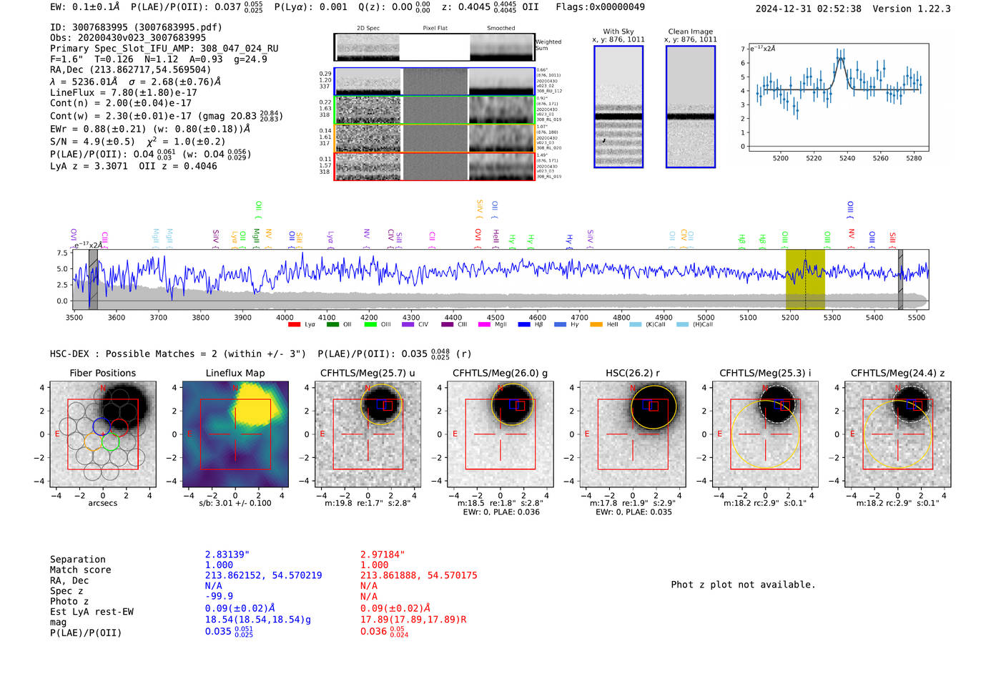Select the green-outlined 2D fiber spectrum row

pyautogui.click(x=434, y=109)
